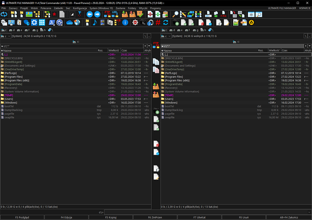This screenshot has width=312, height=220.
Task: Expand the command line history dropdown
Action: click(309, 212)
